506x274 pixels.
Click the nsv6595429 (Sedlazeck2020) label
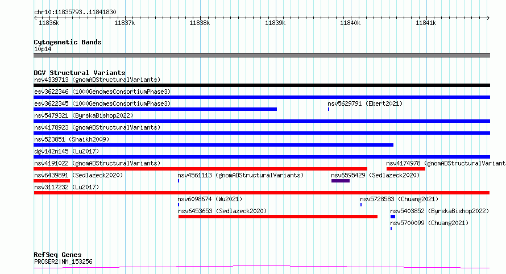(375, 175)
